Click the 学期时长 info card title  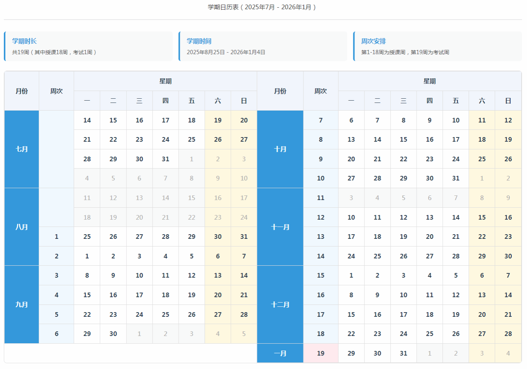click(24, 41)
